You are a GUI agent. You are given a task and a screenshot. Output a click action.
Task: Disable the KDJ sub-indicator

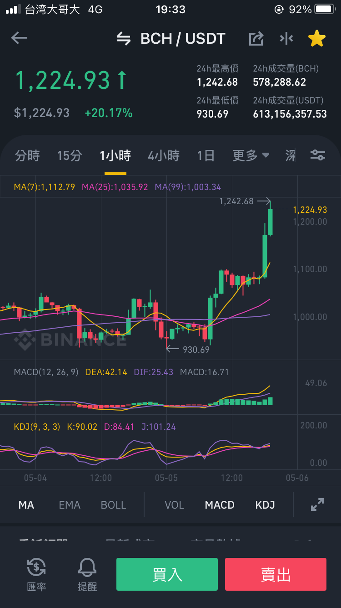point(265,505)
